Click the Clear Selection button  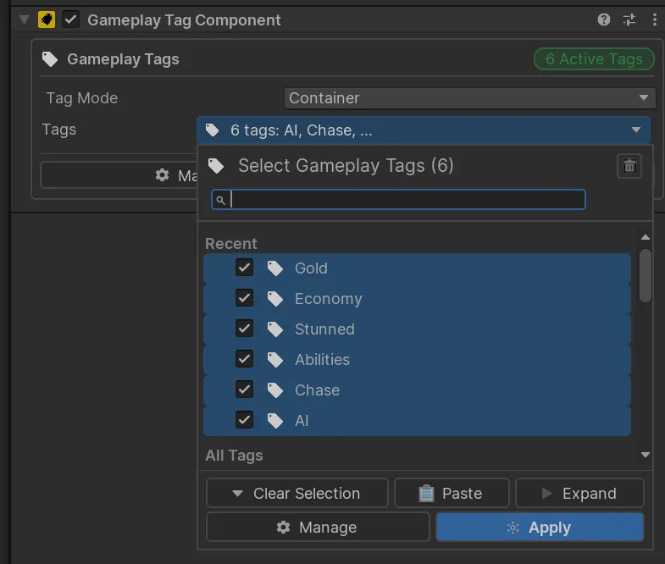click(296, 493)
